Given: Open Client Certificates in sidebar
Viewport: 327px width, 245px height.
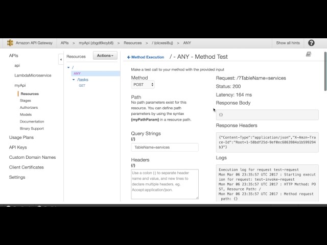Looking at the screenshot, I should click(x=26, y=167).
